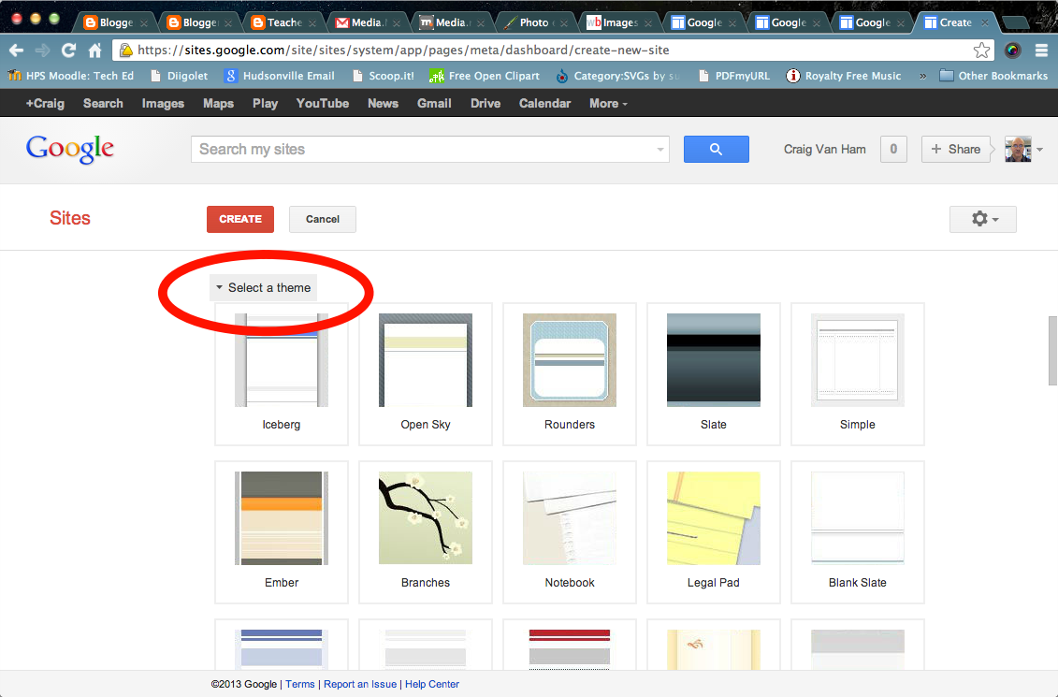
Task: Open the Help Center link
Action: pyautogui.click(x=432, y=684)
